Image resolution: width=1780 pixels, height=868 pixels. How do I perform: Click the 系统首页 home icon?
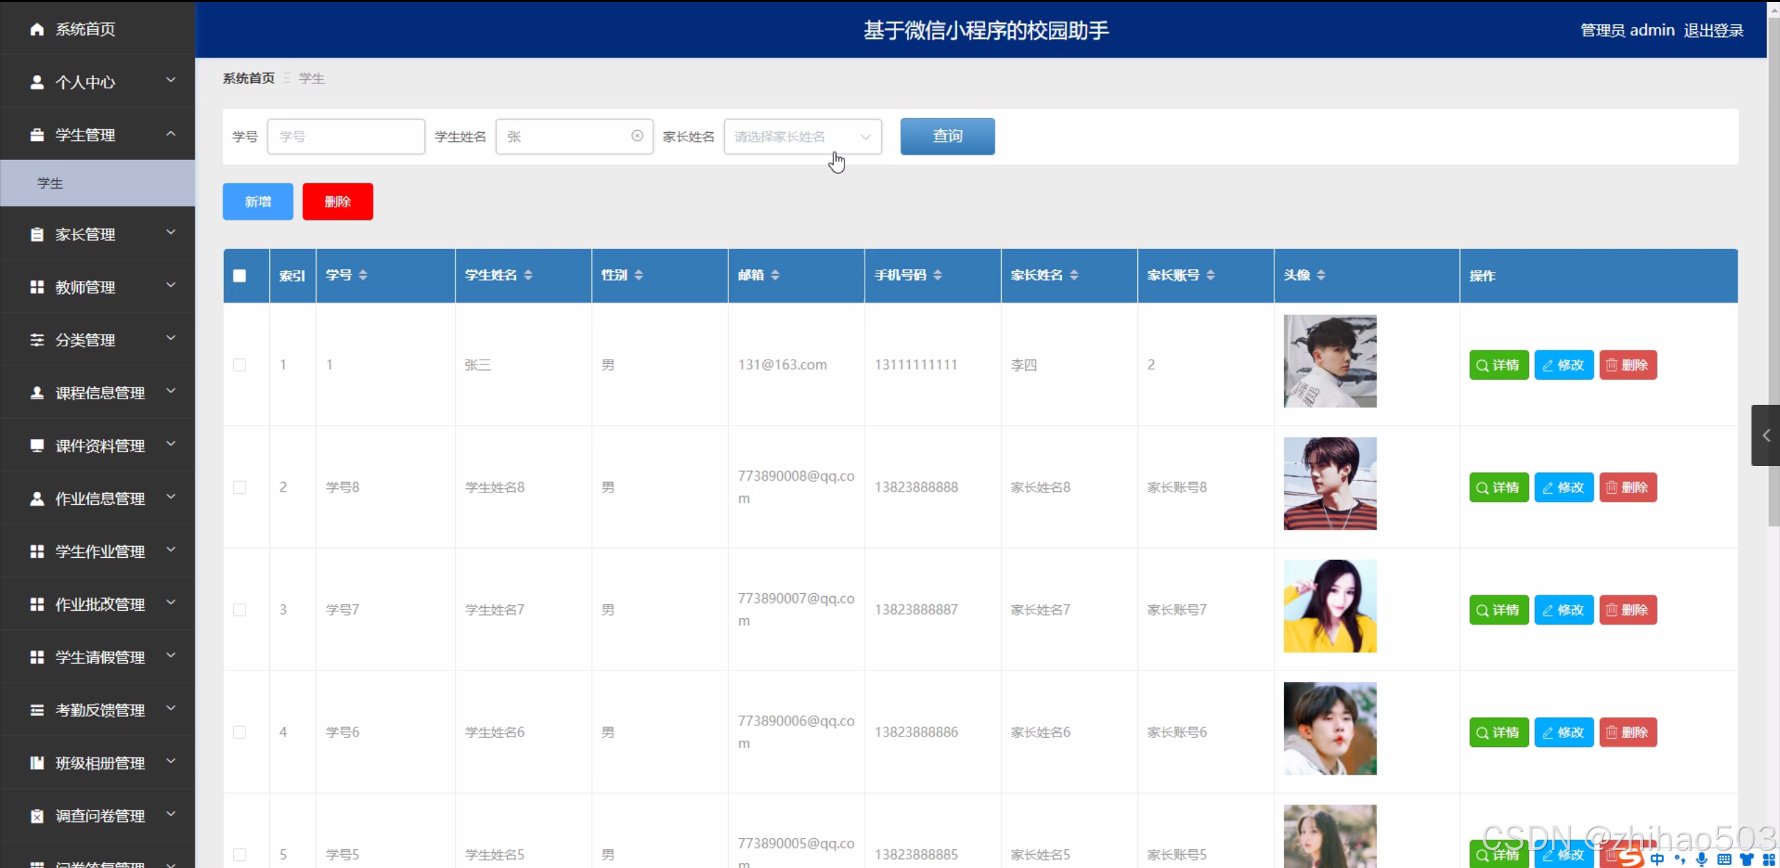36,29
